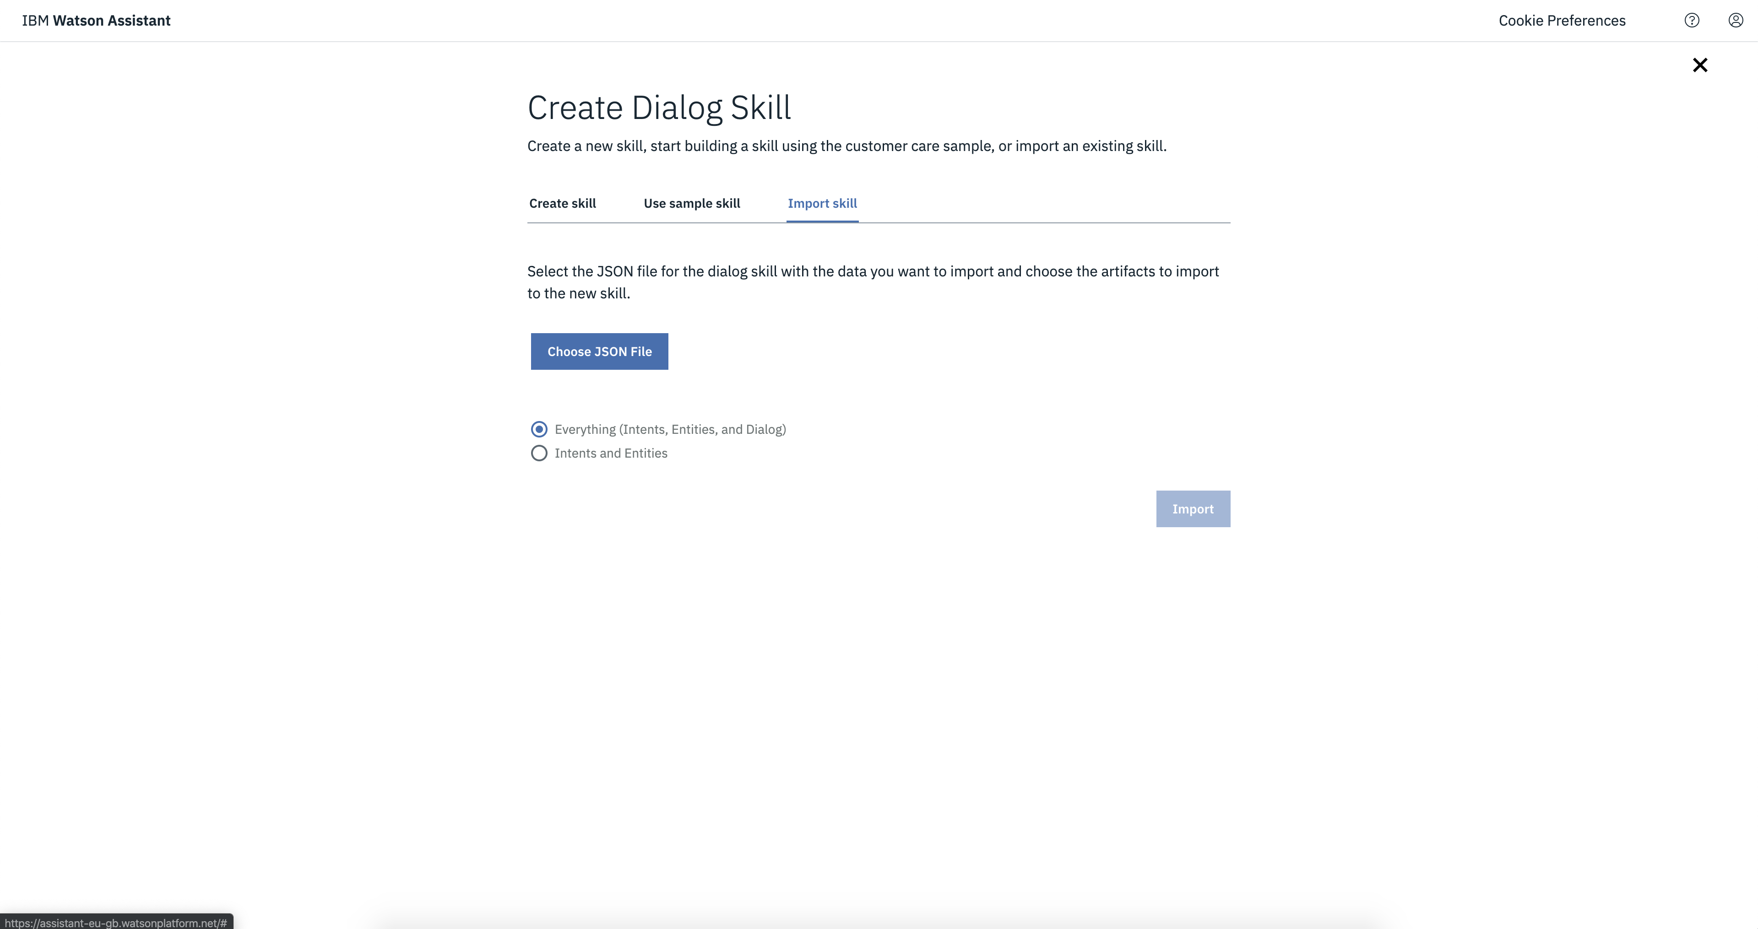Click the watsonplatform URL status bar
1758x929 pixels.
click(116, 922)
